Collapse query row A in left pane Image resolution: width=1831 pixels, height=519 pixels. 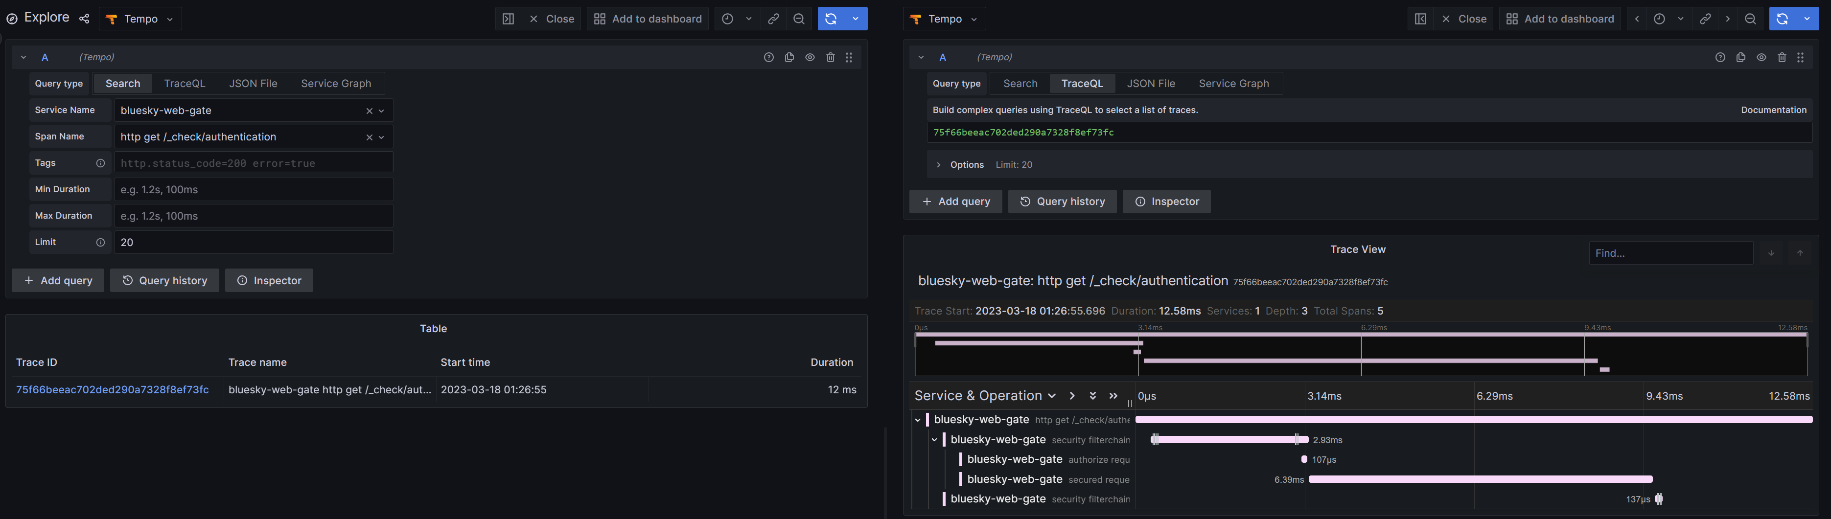coord(23,58)
